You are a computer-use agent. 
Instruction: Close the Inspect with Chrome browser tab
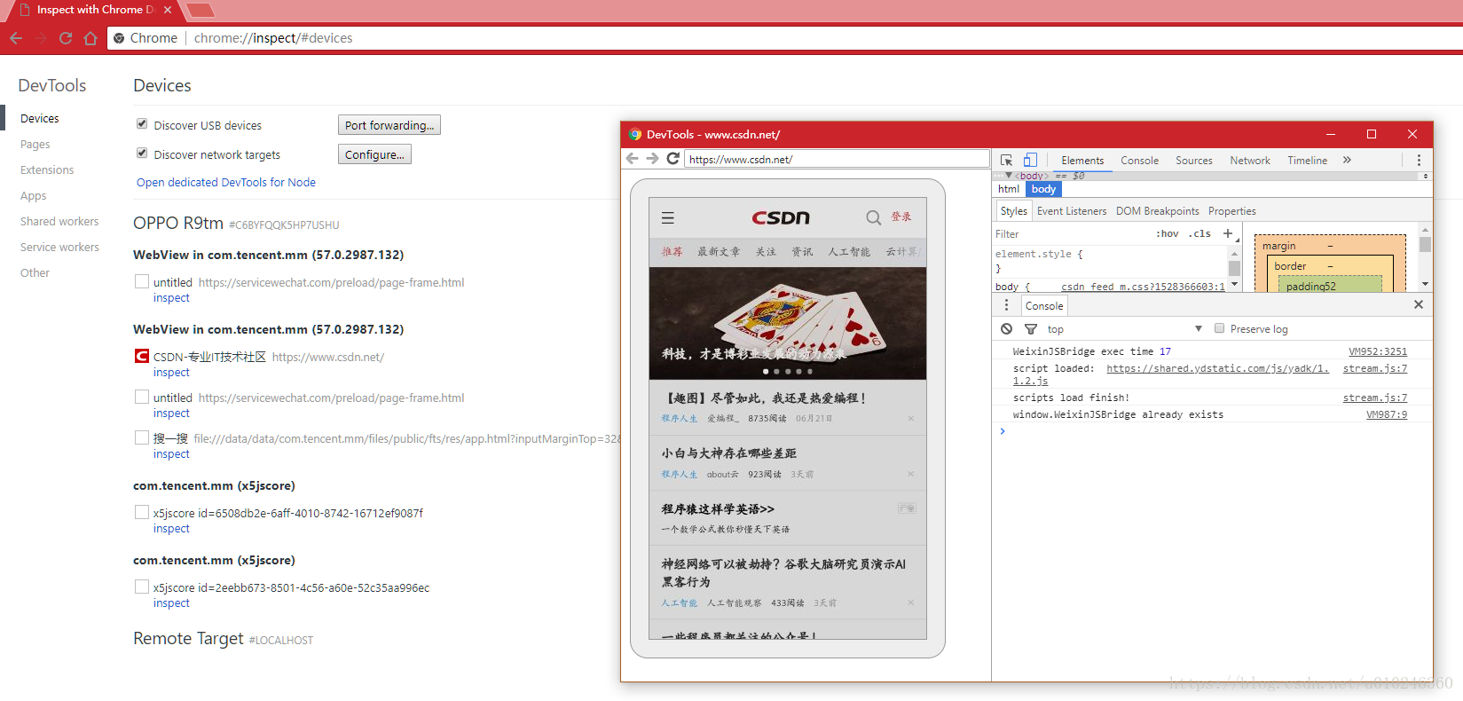pyautogui.click(x=168, y=10)
